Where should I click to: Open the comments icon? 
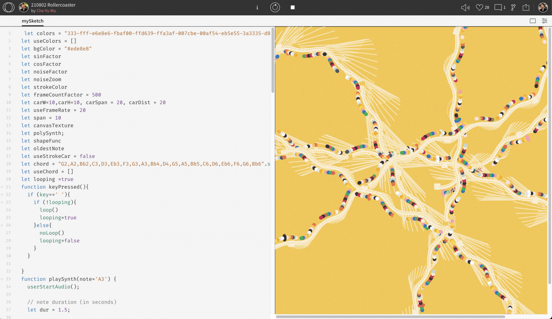(x=498, y=8)
